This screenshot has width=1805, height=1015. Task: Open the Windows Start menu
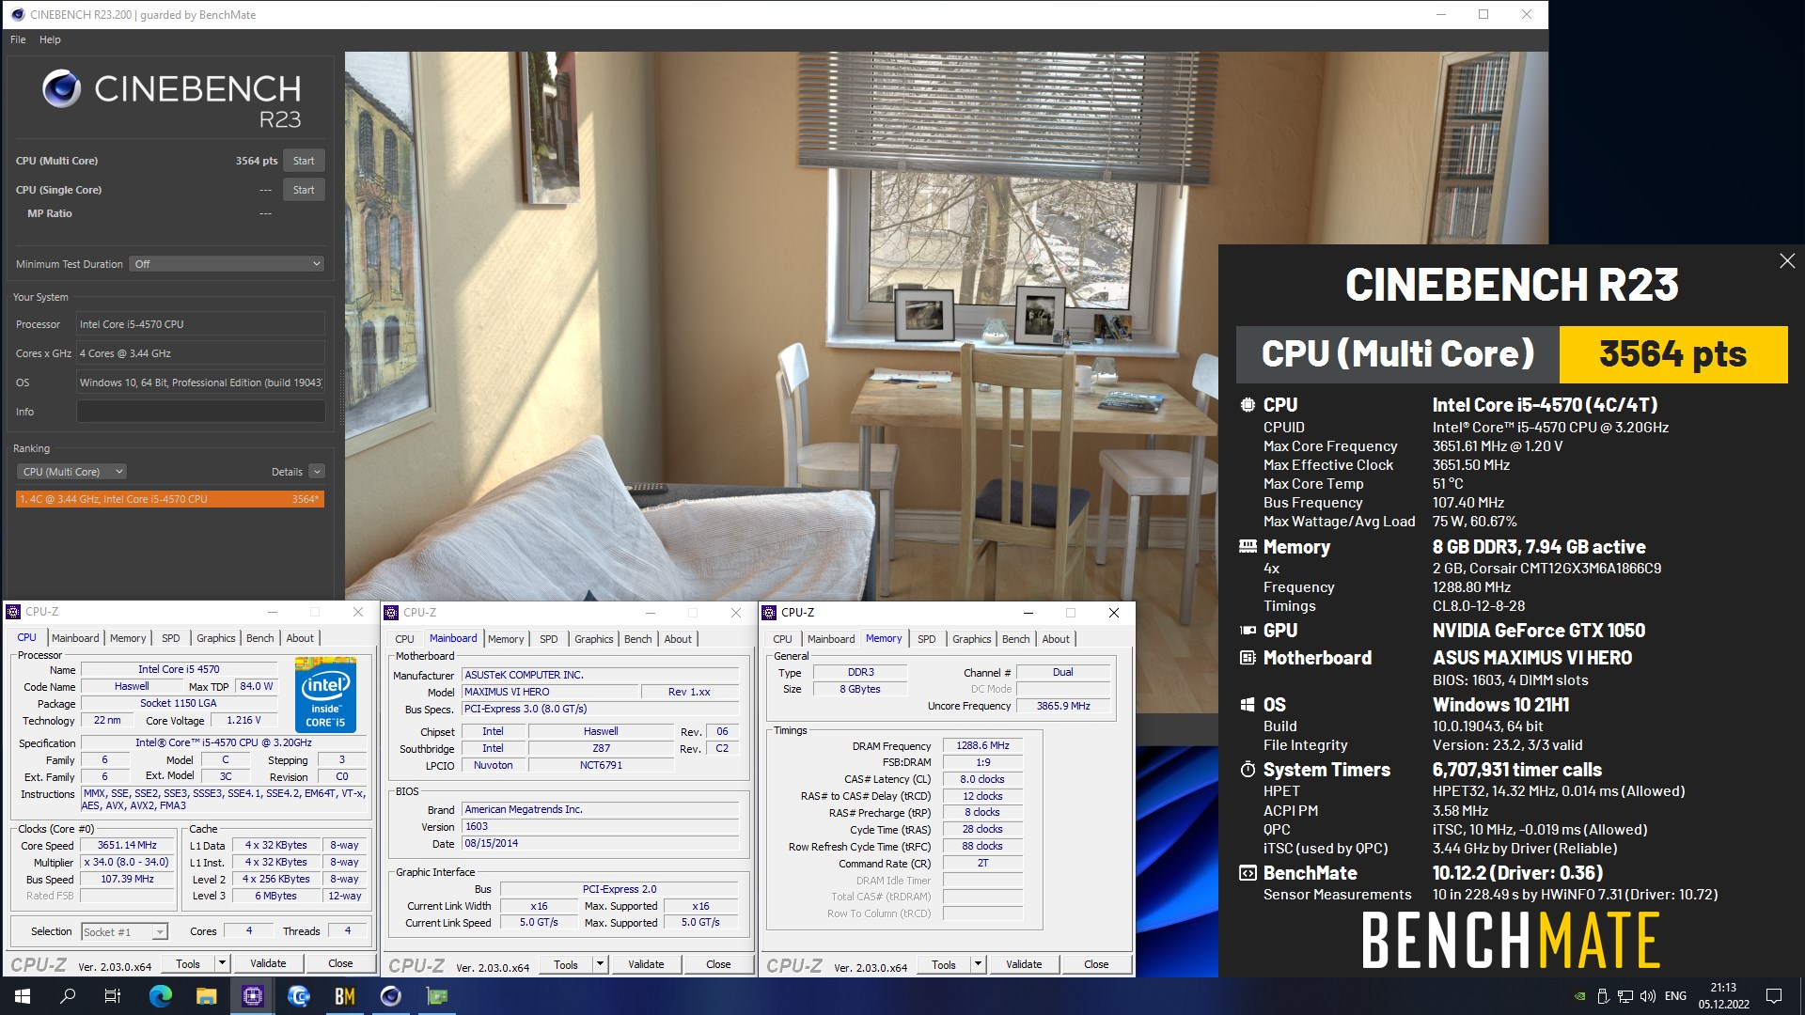(23, 996)
